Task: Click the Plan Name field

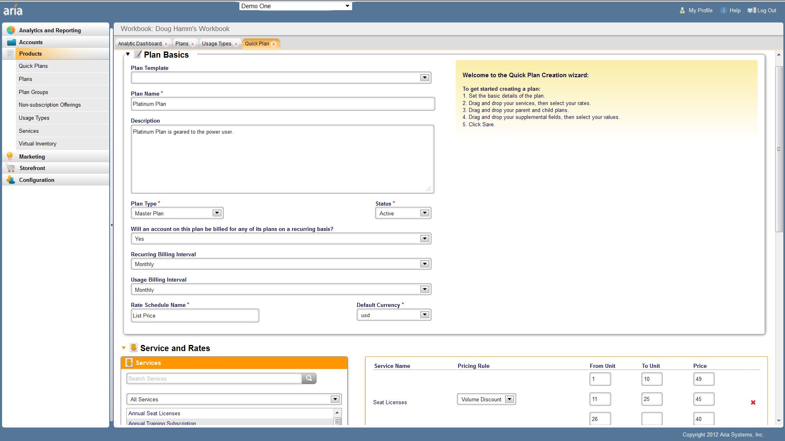Action: coord(283,104)
